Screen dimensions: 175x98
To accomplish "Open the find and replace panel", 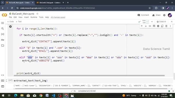I will pos(2,29).
